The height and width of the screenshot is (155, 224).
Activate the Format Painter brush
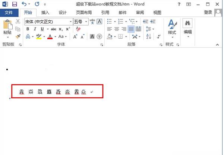click(18, 36)
